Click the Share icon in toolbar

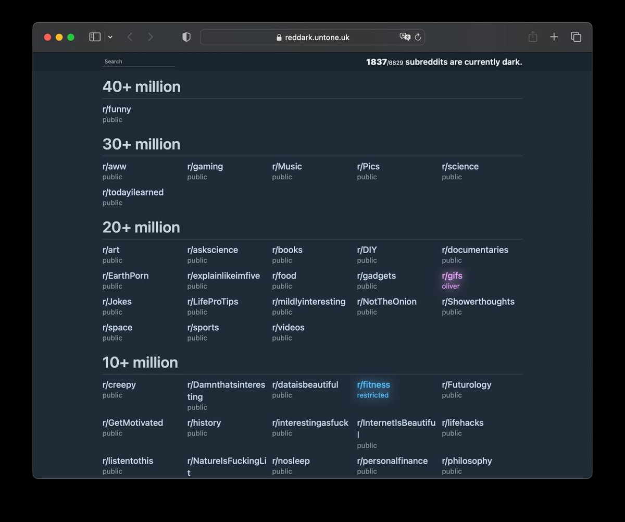(x=532, y=36)
